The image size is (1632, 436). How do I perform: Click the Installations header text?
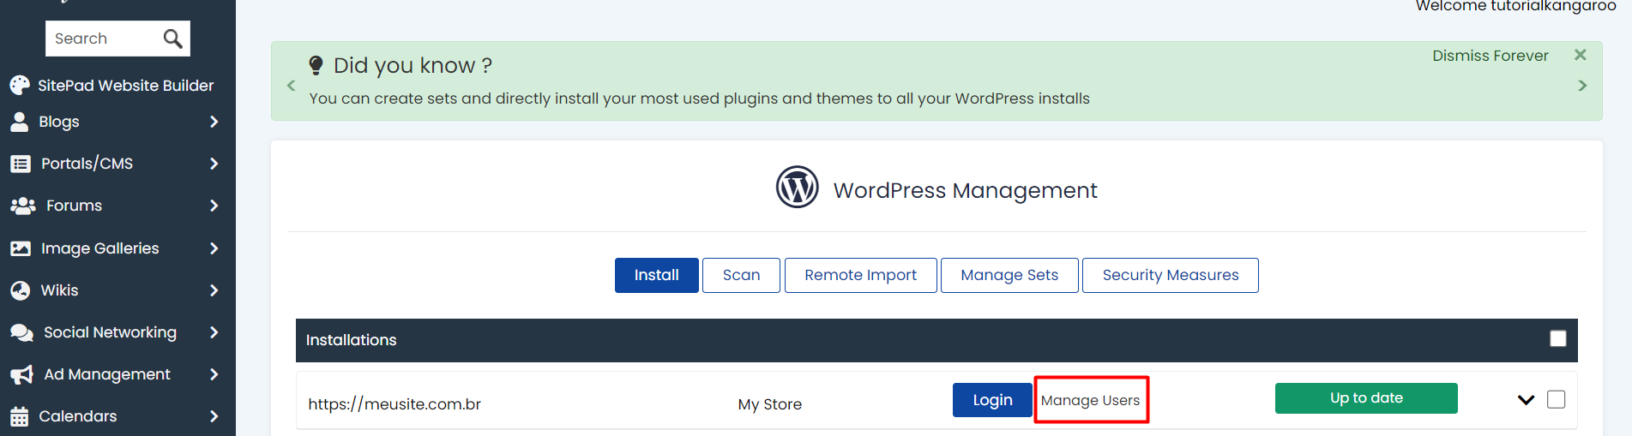point(352,340)
